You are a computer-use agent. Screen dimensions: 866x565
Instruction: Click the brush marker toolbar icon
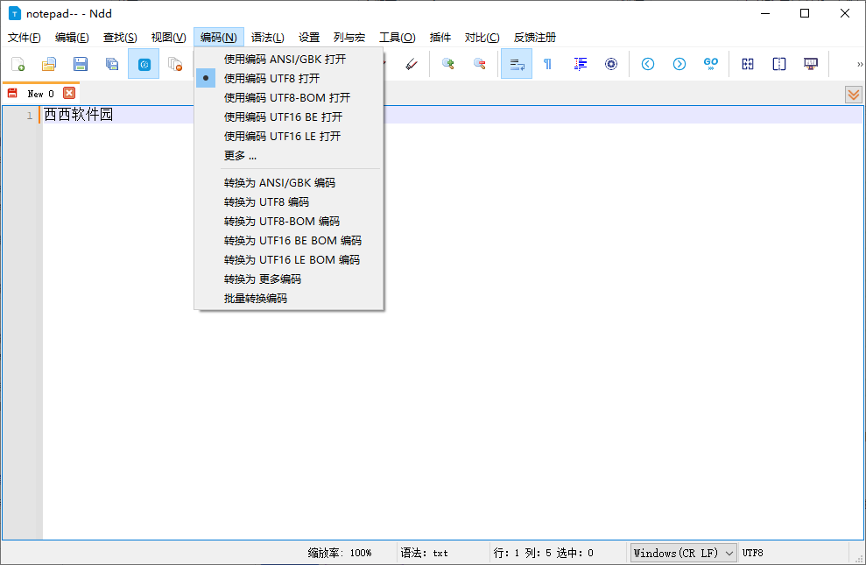[412, 64]
